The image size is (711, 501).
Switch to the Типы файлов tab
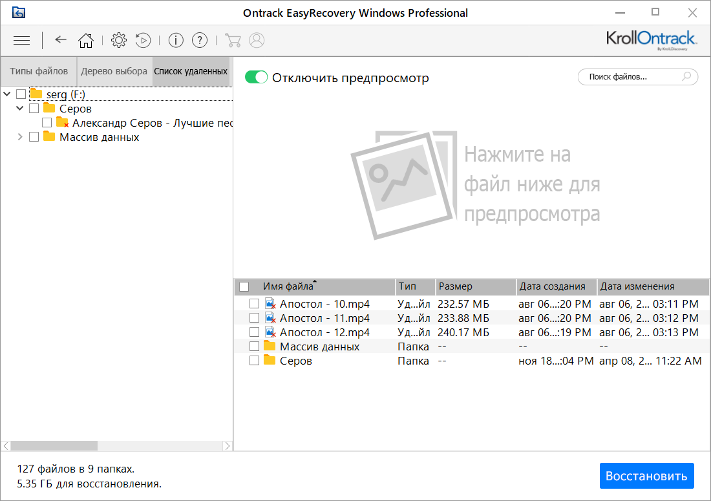(39, 71)
